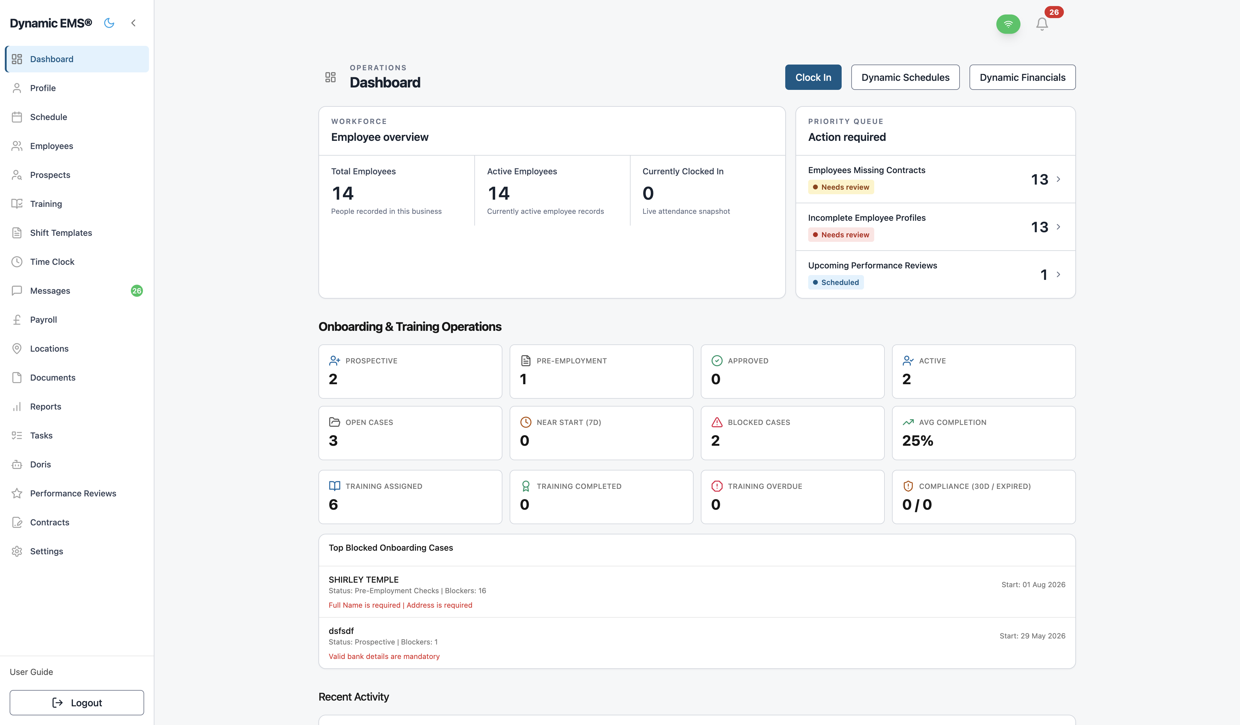
Task: Click the Training Overdue alert icon
Action: (717, 486)
